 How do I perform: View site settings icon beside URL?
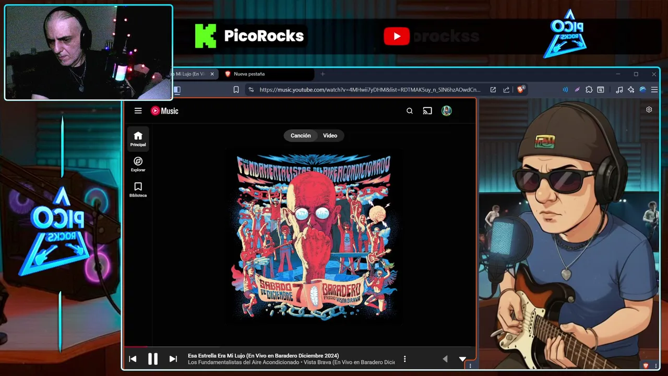click(251, 90)
